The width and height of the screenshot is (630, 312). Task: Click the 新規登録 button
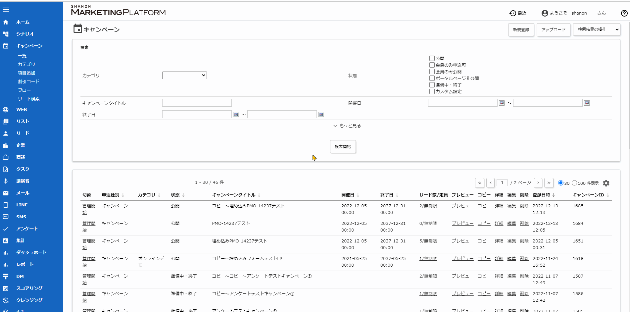point(521,30)
